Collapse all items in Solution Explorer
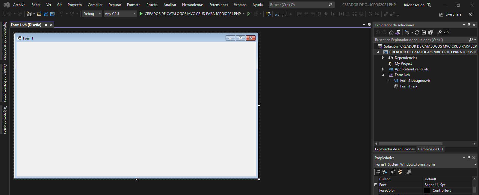Viewport: 479px width, 195px height. [x=424, y=32]
